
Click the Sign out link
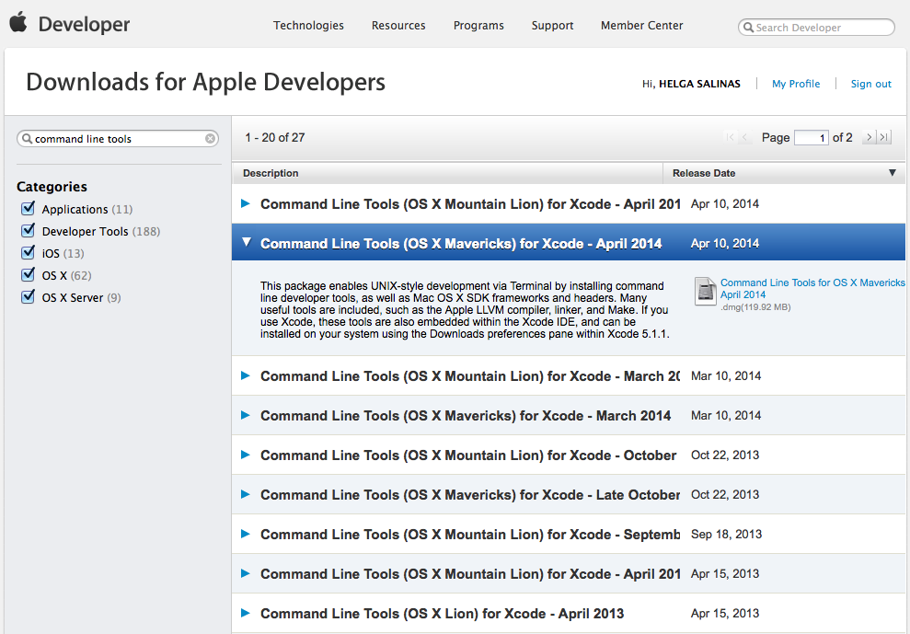[x=871, y=84]
